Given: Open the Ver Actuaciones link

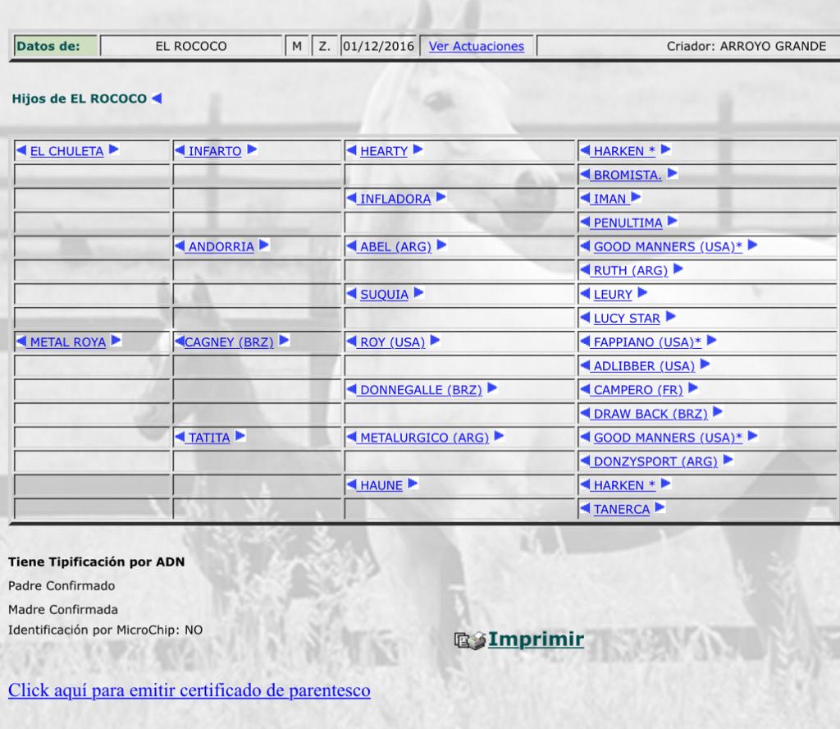Looking at the screenshot, I should [x=476, y=46].
